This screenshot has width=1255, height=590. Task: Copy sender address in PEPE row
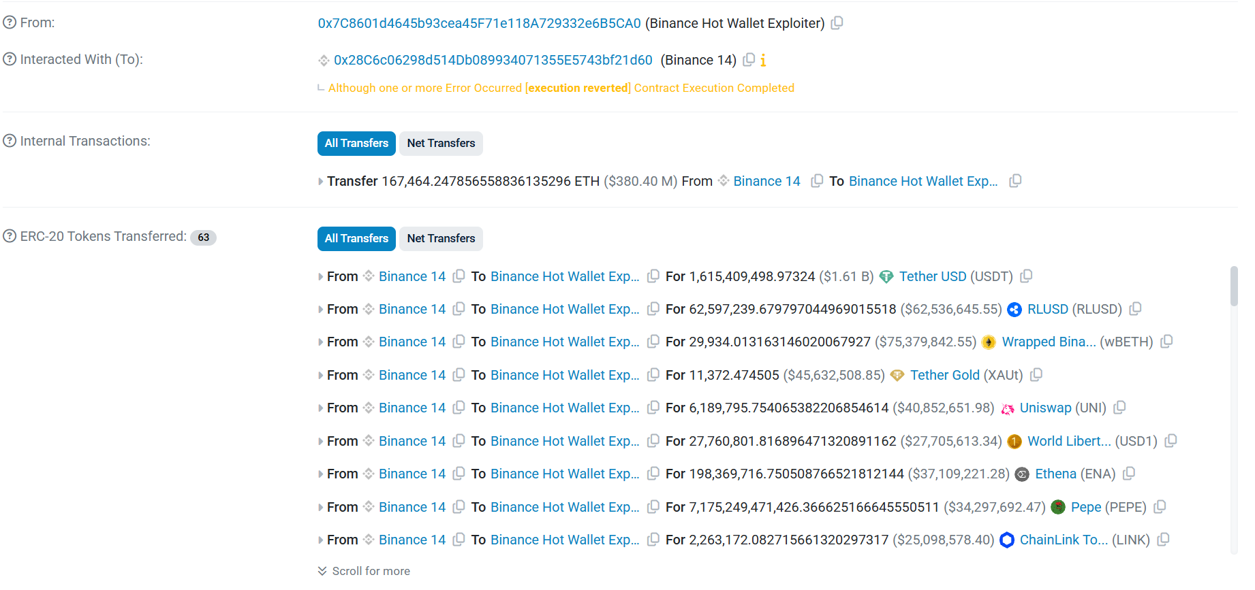coord(459,506)
